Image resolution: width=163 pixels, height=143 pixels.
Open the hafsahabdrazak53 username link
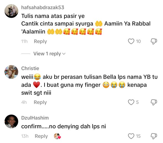(43, 7)
